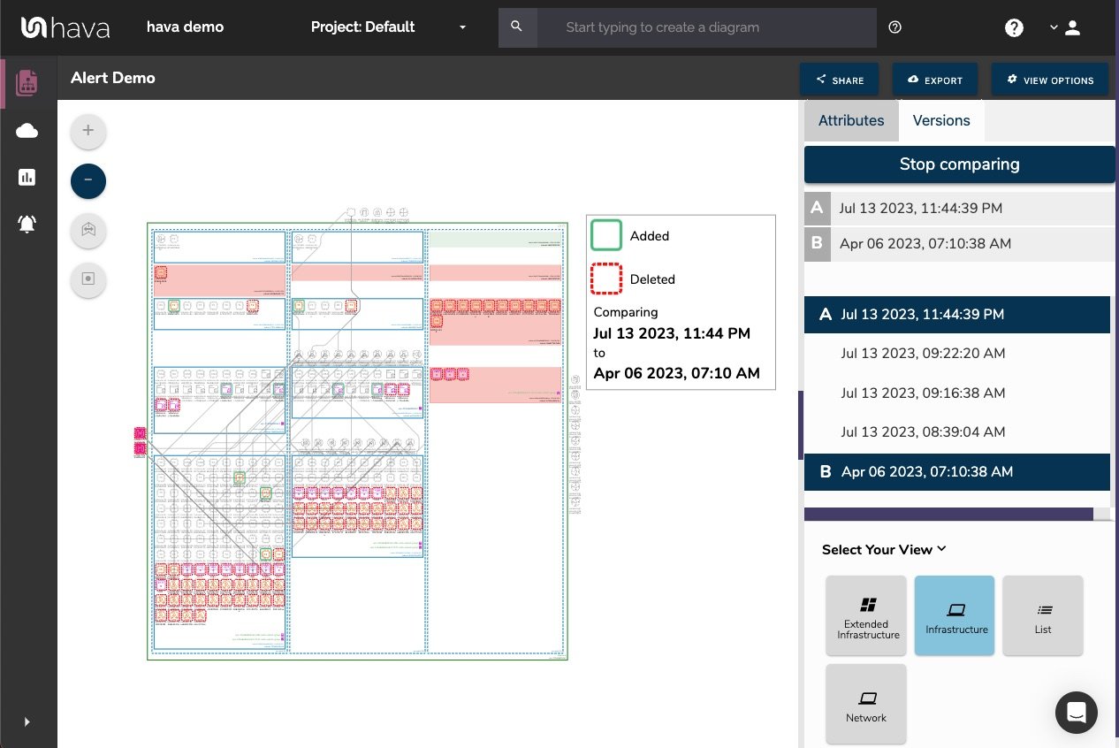Viewport: 1119px width, 748px height.
Task: Collapse the Select Your View section
Action: (940, 549)
